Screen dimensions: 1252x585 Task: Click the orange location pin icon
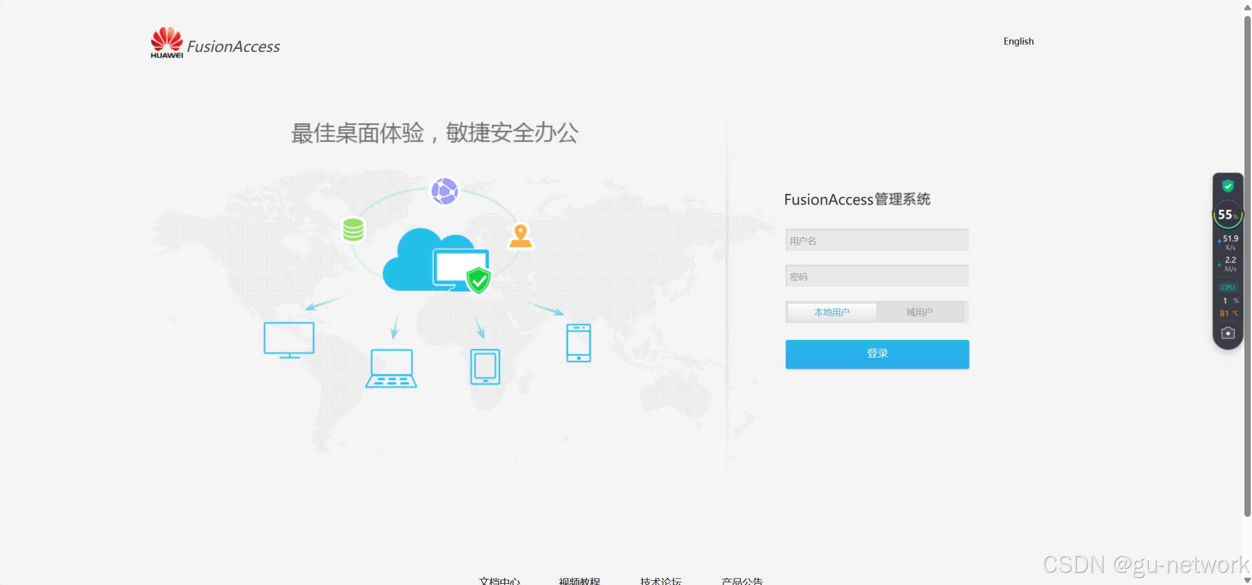[521, 235]
